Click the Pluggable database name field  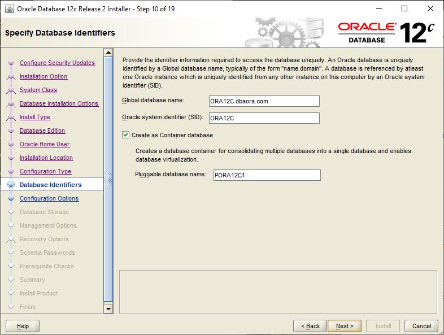(x=267, y=175)
